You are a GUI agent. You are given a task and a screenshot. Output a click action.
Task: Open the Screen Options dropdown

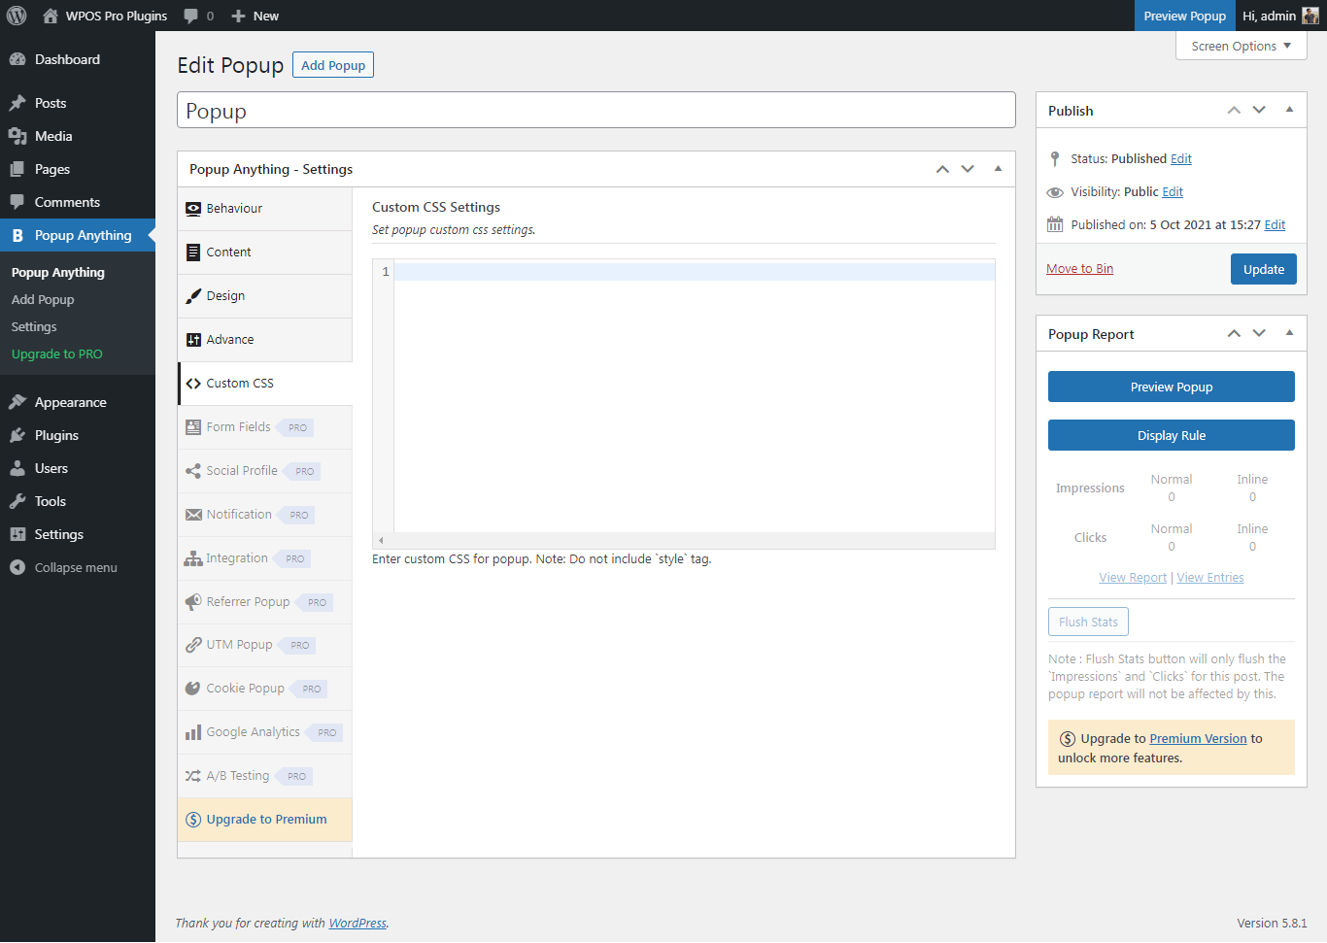1241,46
